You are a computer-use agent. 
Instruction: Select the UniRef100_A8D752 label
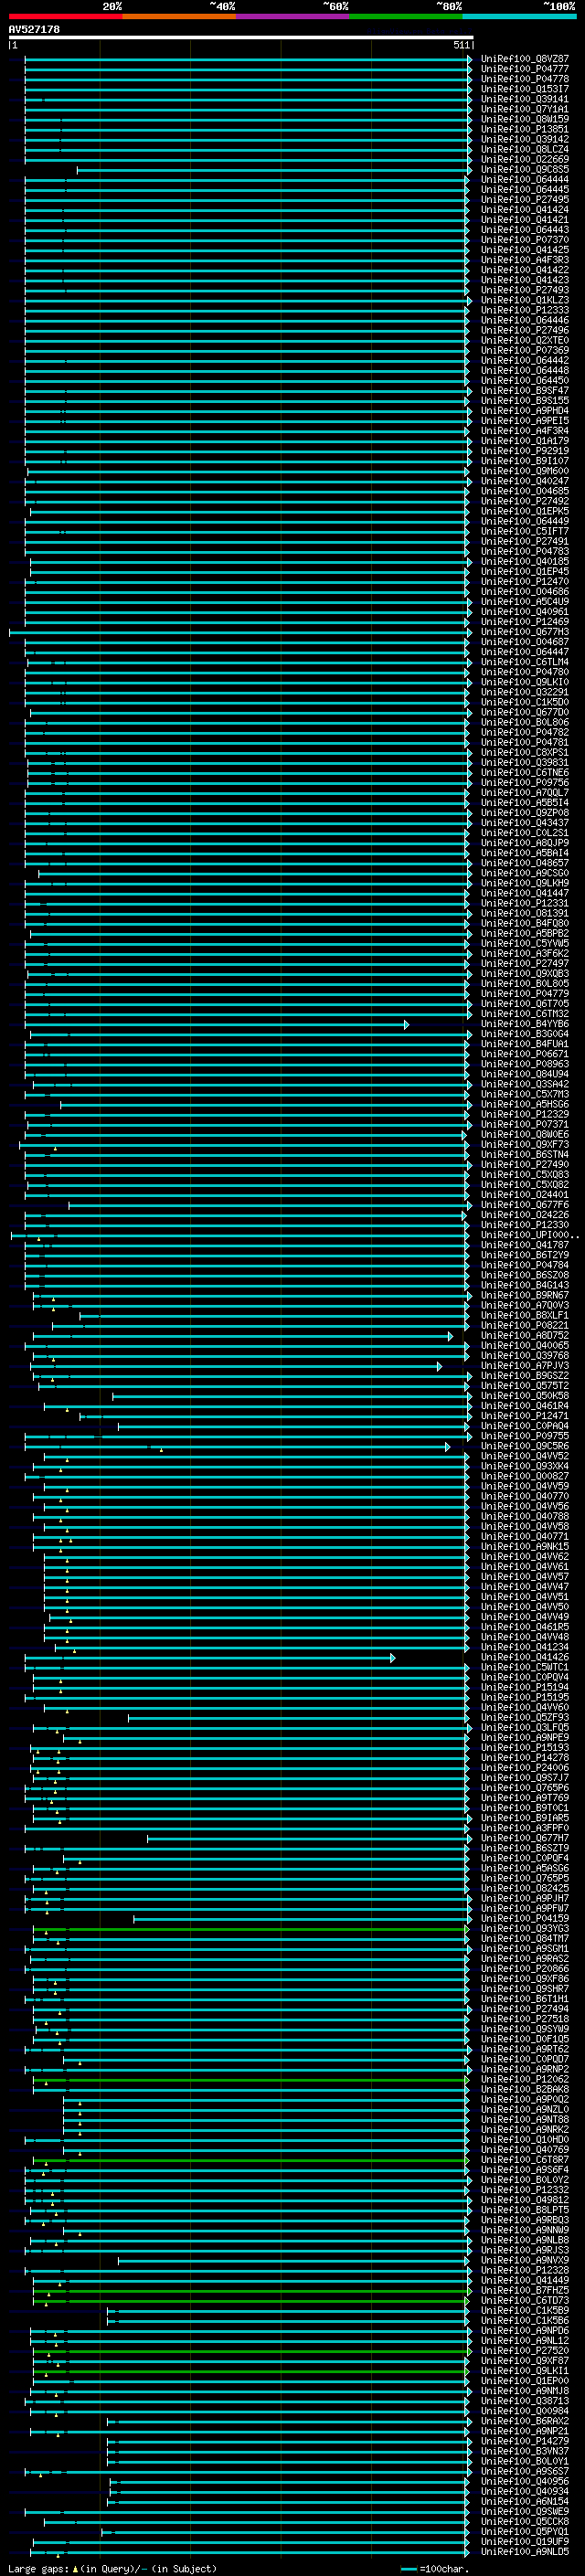pyautogui.click(x=525, y=1336)
